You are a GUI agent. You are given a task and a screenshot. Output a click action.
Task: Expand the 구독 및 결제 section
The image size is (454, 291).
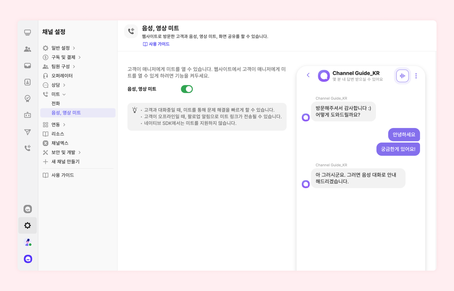tap(63, 57)
